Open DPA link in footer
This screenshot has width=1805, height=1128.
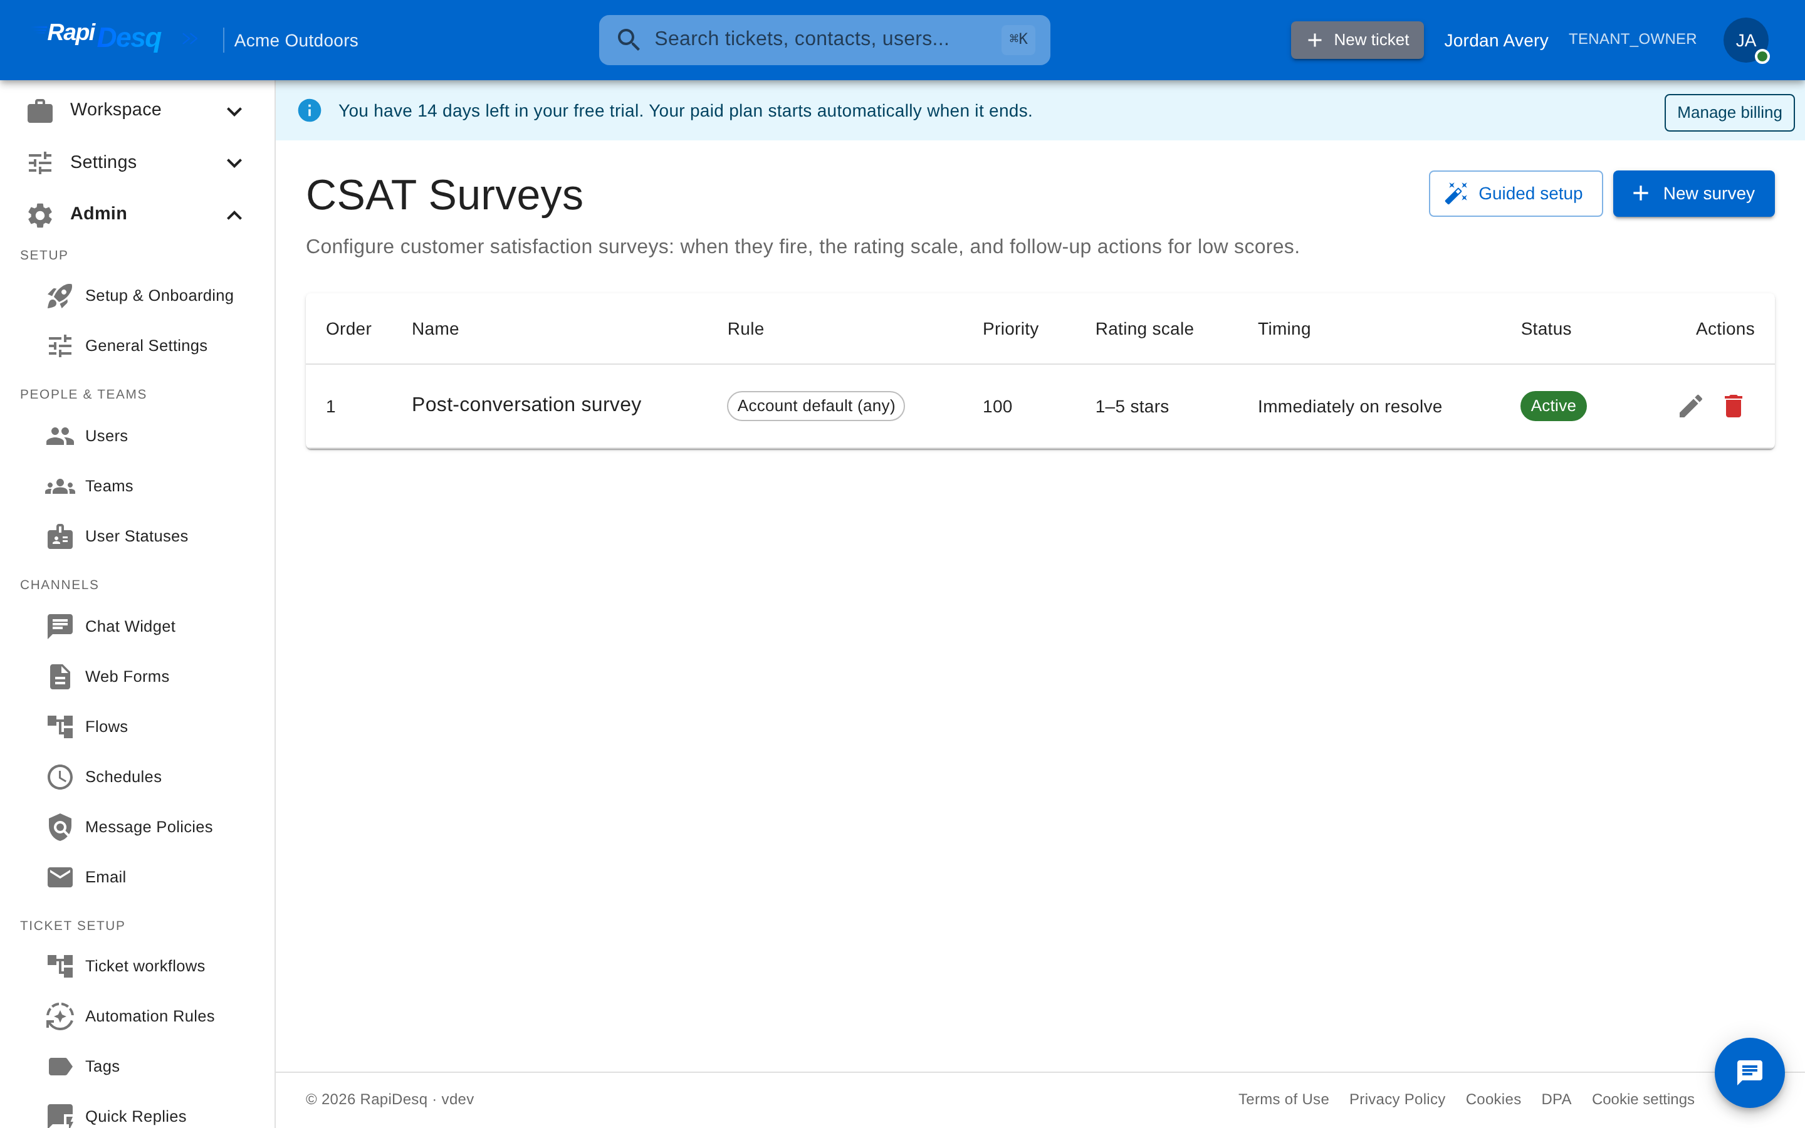[x=1556, y=1099]
